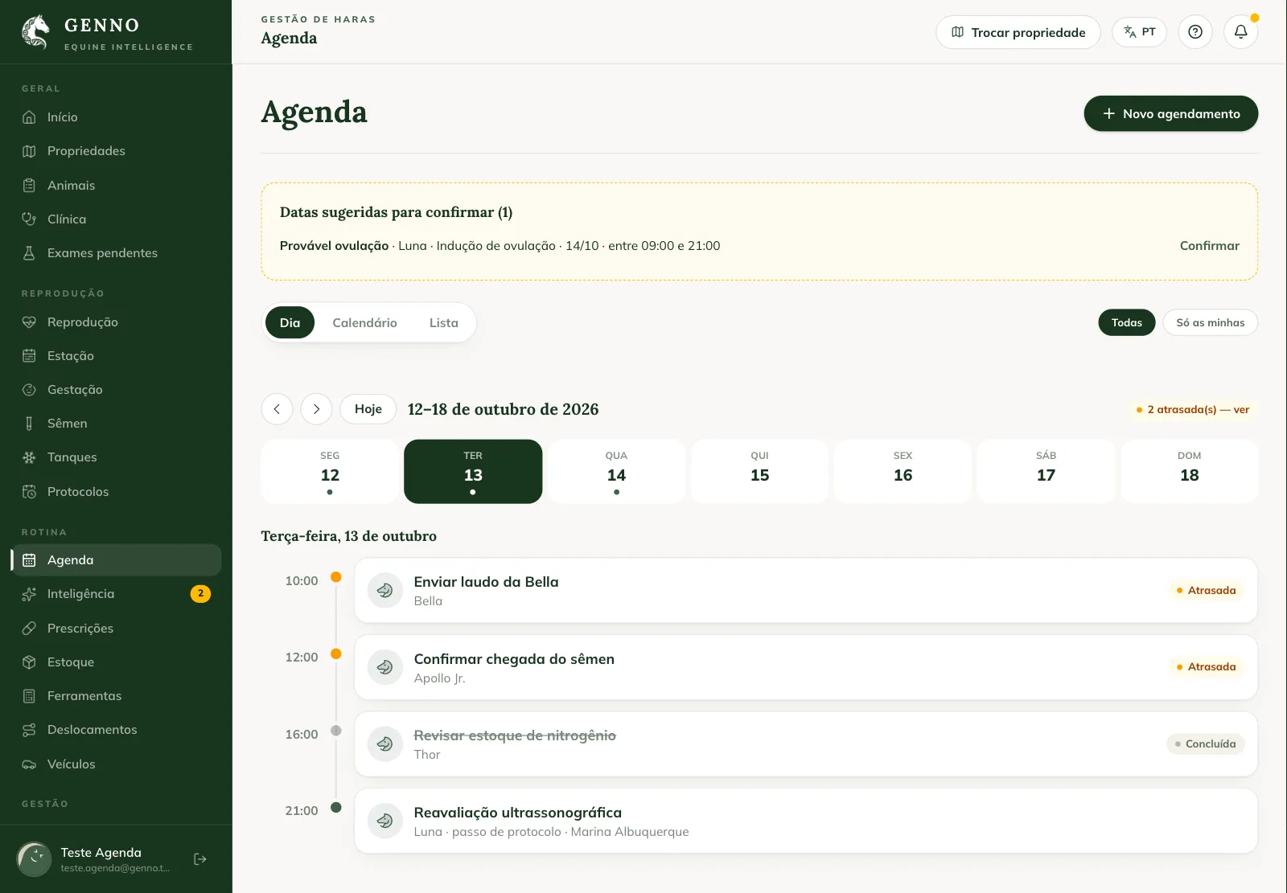Confirm the suggested ovulation date

(x=1209, y=246)
